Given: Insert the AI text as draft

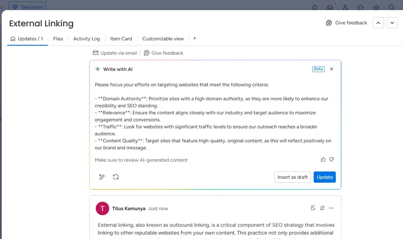Looking at the screenshot, I should point(292,177).
